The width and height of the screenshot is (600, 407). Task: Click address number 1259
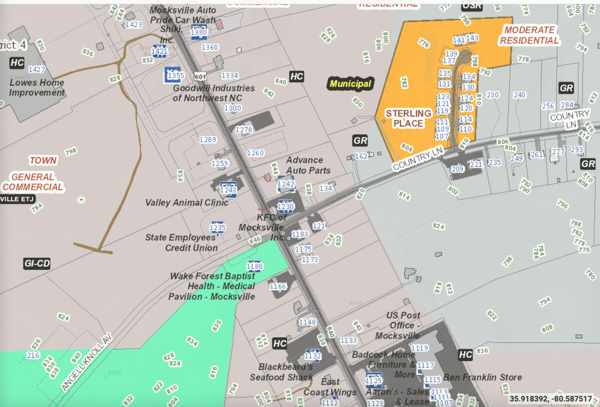click(x=220, y=163)
